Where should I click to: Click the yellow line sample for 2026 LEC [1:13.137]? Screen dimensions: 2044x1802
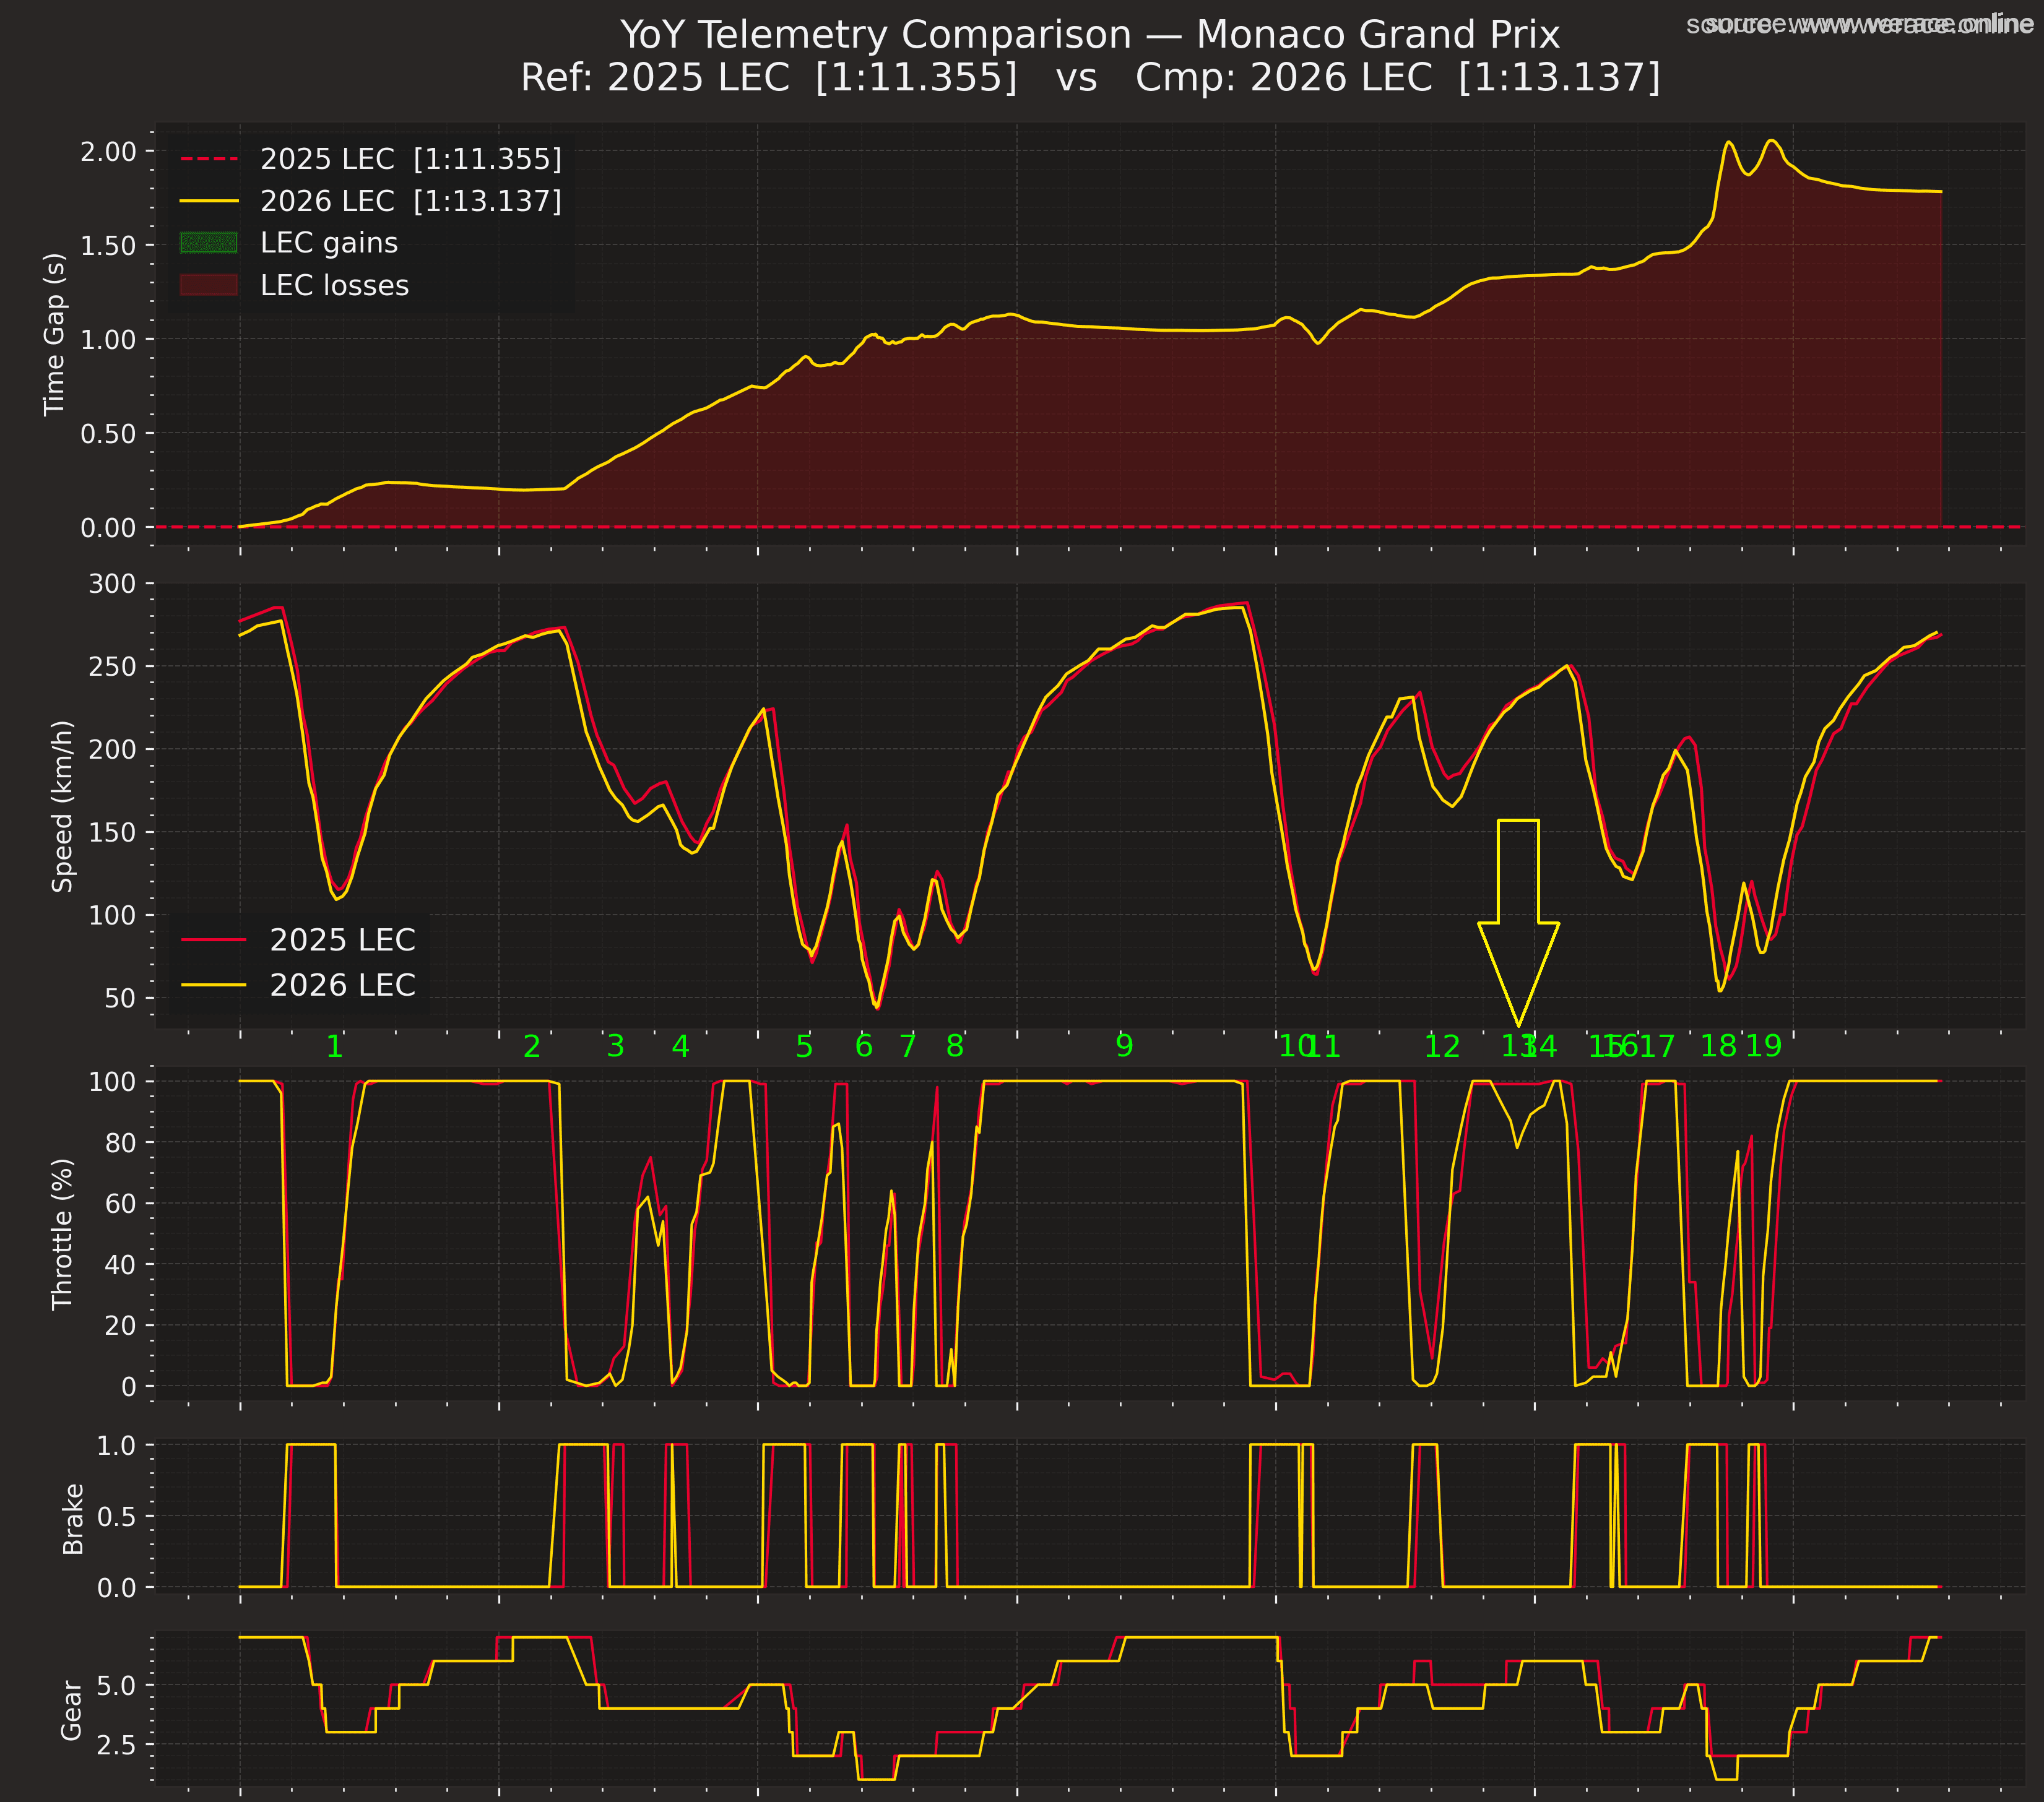click(x=209, y=201)
